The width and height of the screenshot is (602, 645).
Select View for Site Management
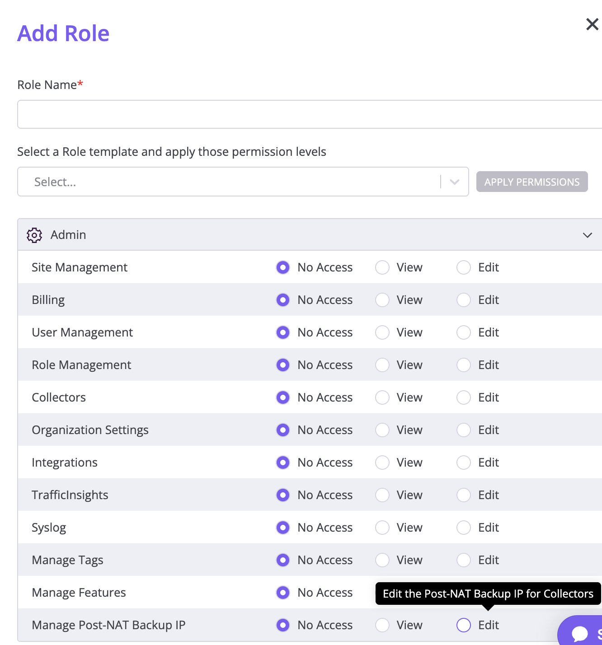(382, 267)
